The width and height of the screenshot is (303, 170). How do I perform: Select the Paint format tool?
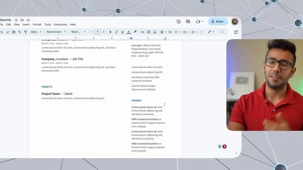pyautogui.click(x=26, y=32)
